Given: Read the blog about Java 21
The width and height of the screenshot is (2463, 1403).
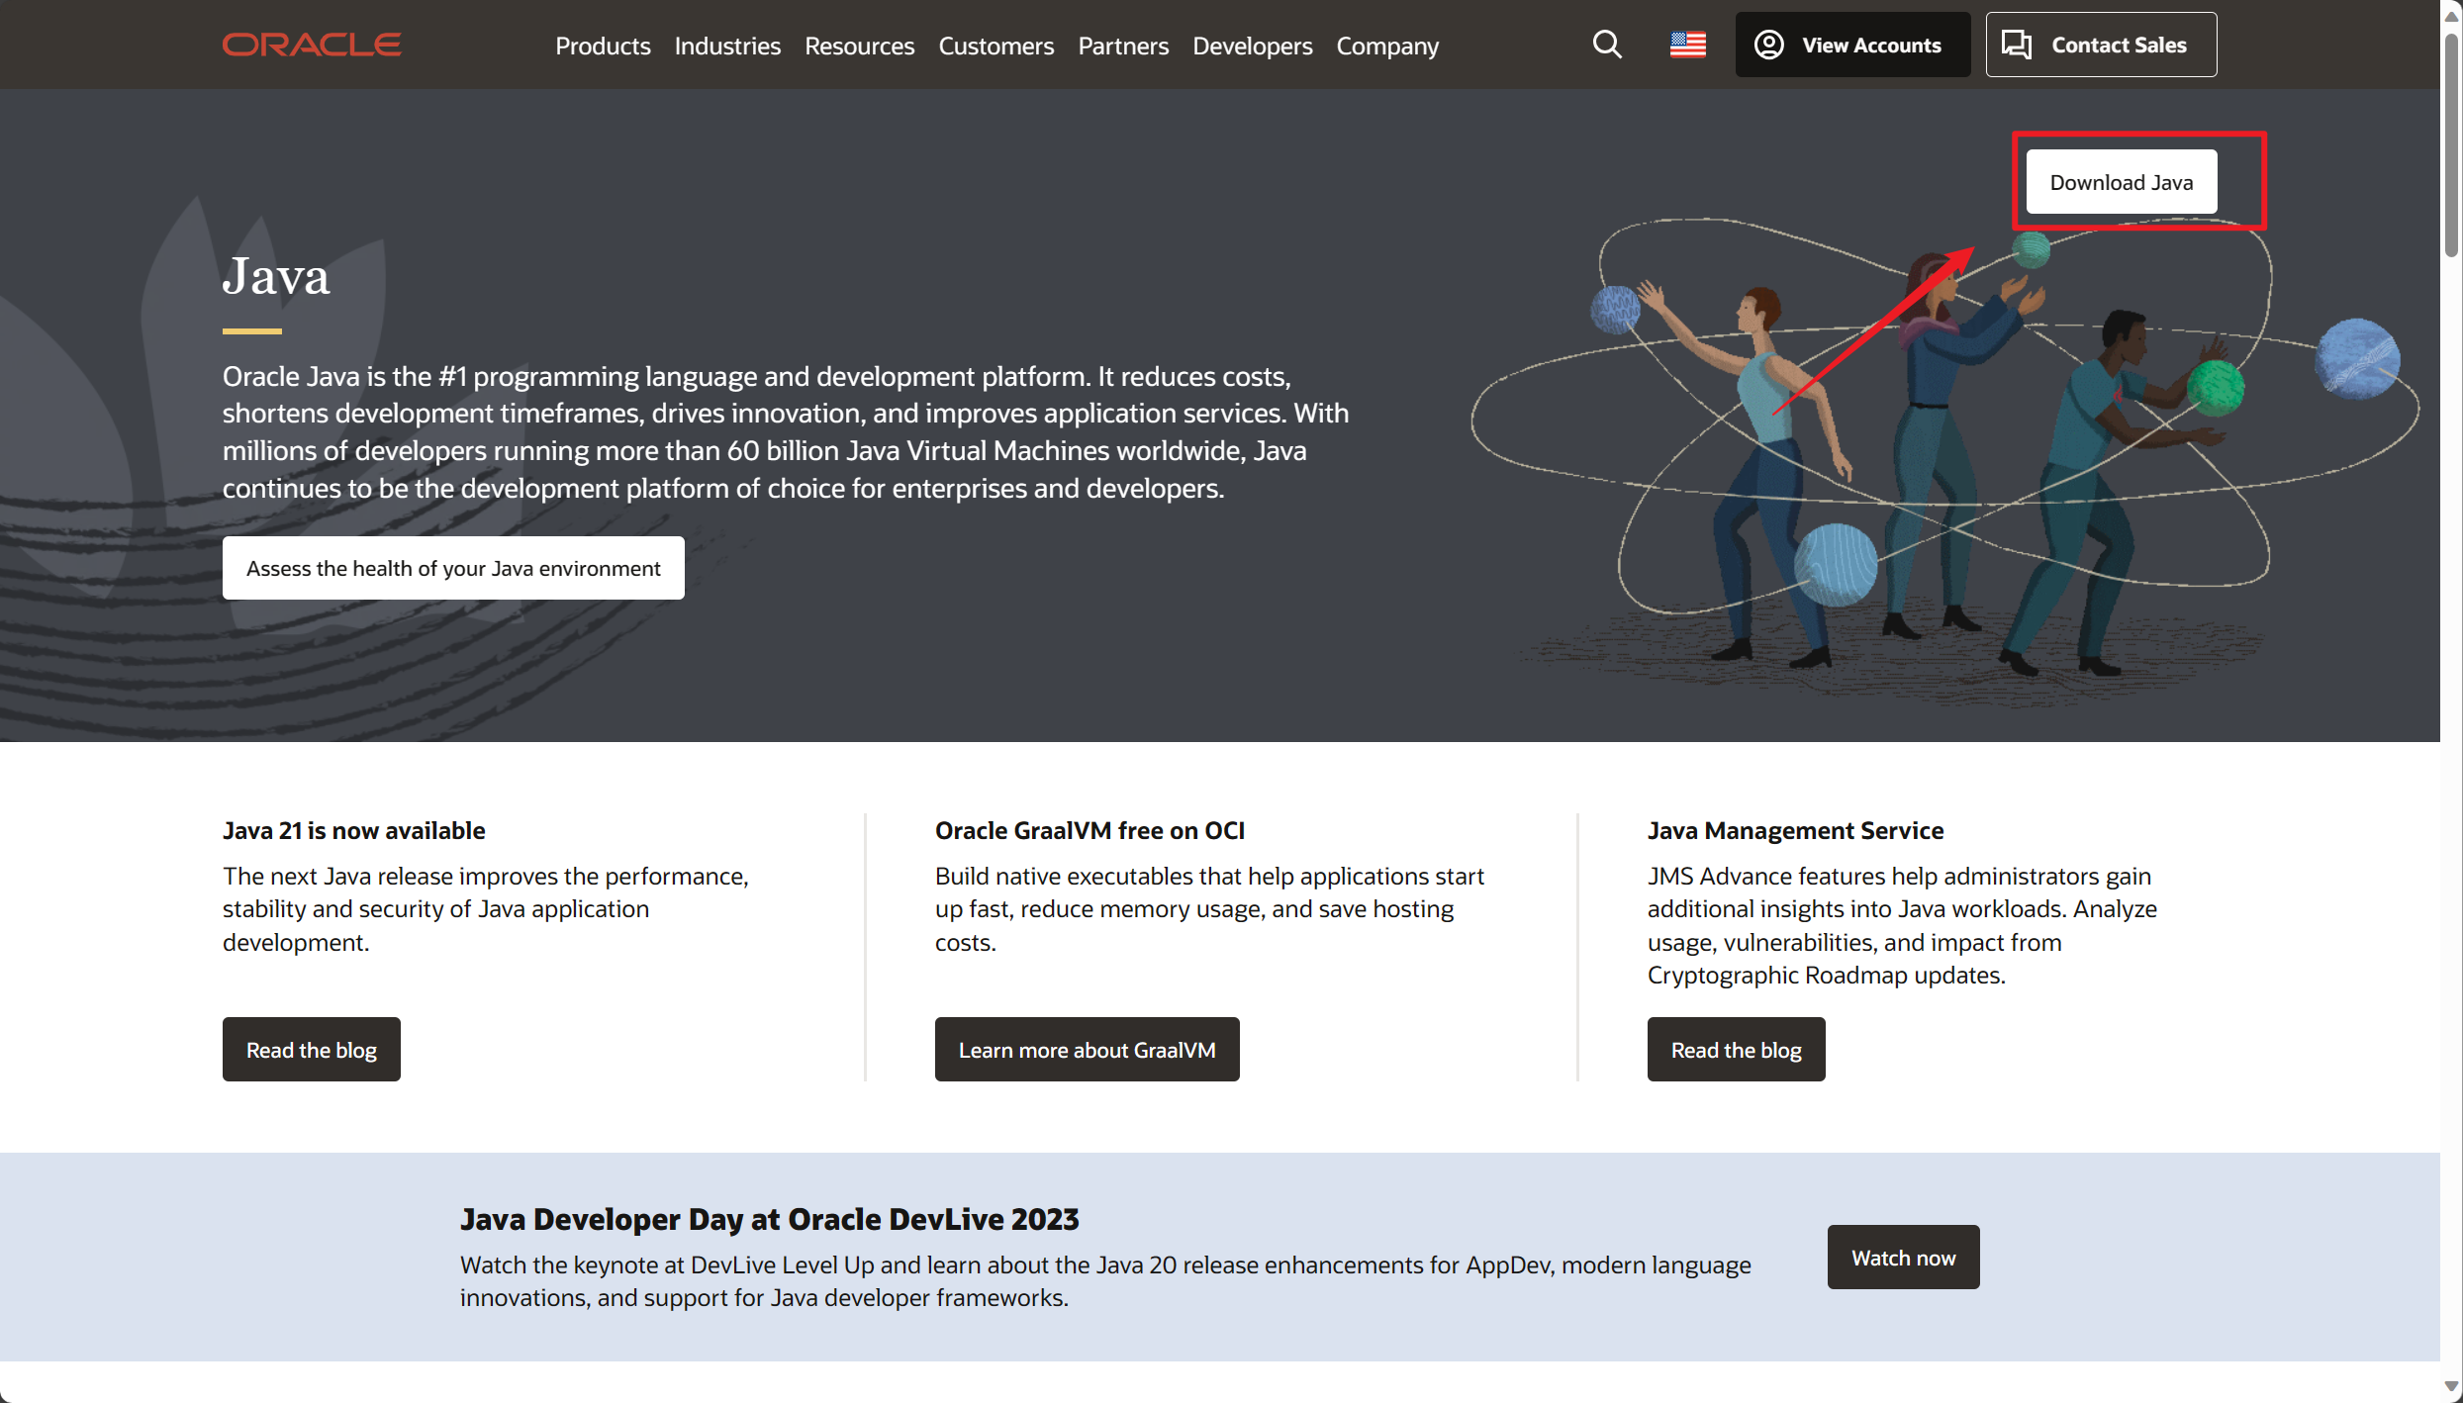Looking at the screenshot, I should pyautogui.click(x=311, y=1050).
